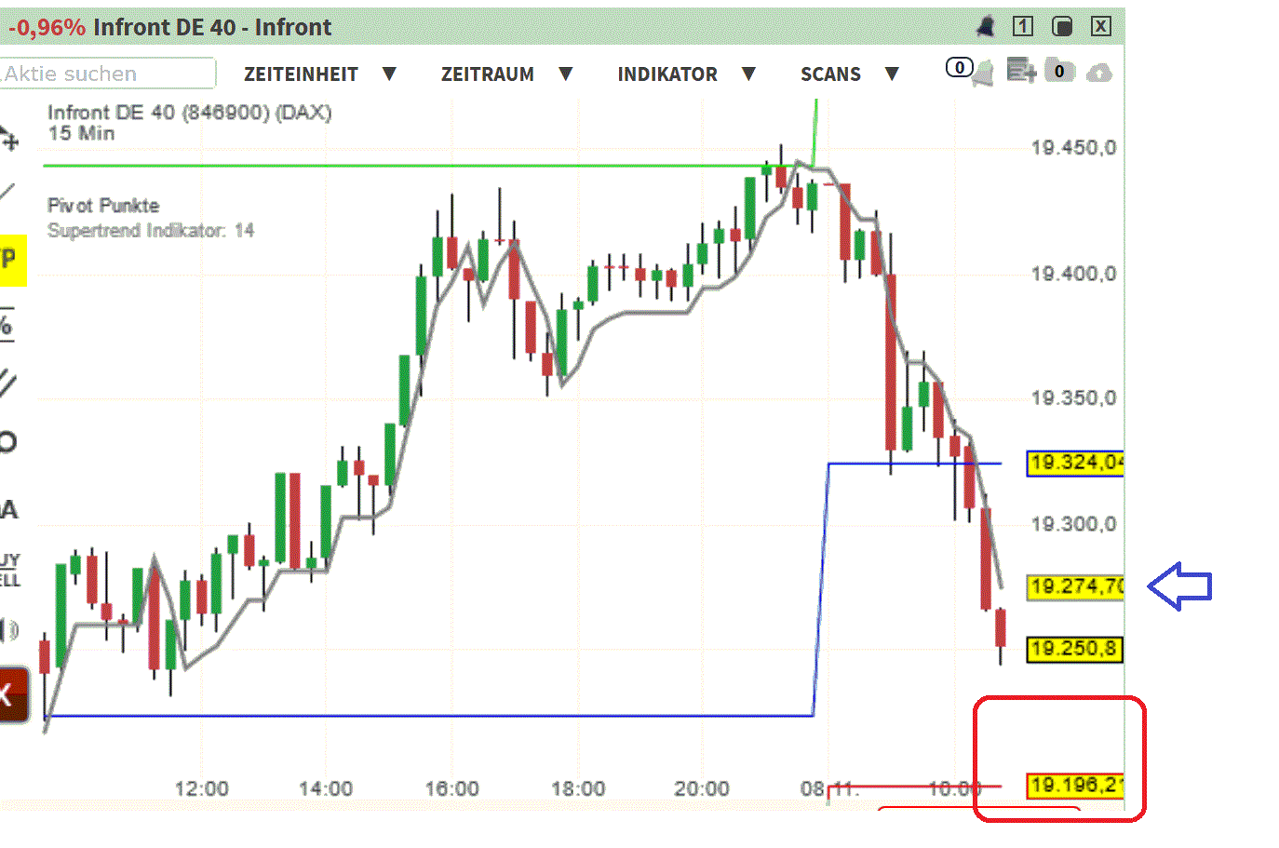Image resolution: width=1279 pixels, height=848 pixels.
Task: Click the 19.350,0 axis value
Action: click(x=1073, y=398)
